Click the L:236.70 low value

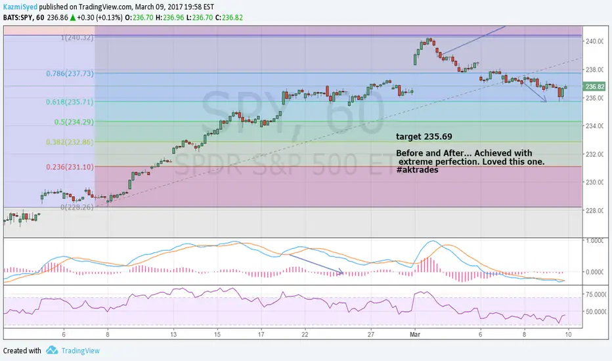click(200, 18)
